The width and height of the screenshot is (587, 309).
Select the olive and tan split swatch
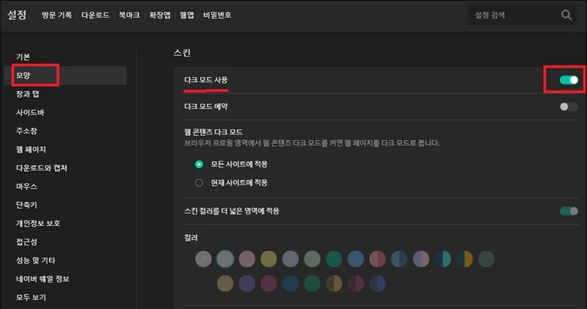(334, 283)
